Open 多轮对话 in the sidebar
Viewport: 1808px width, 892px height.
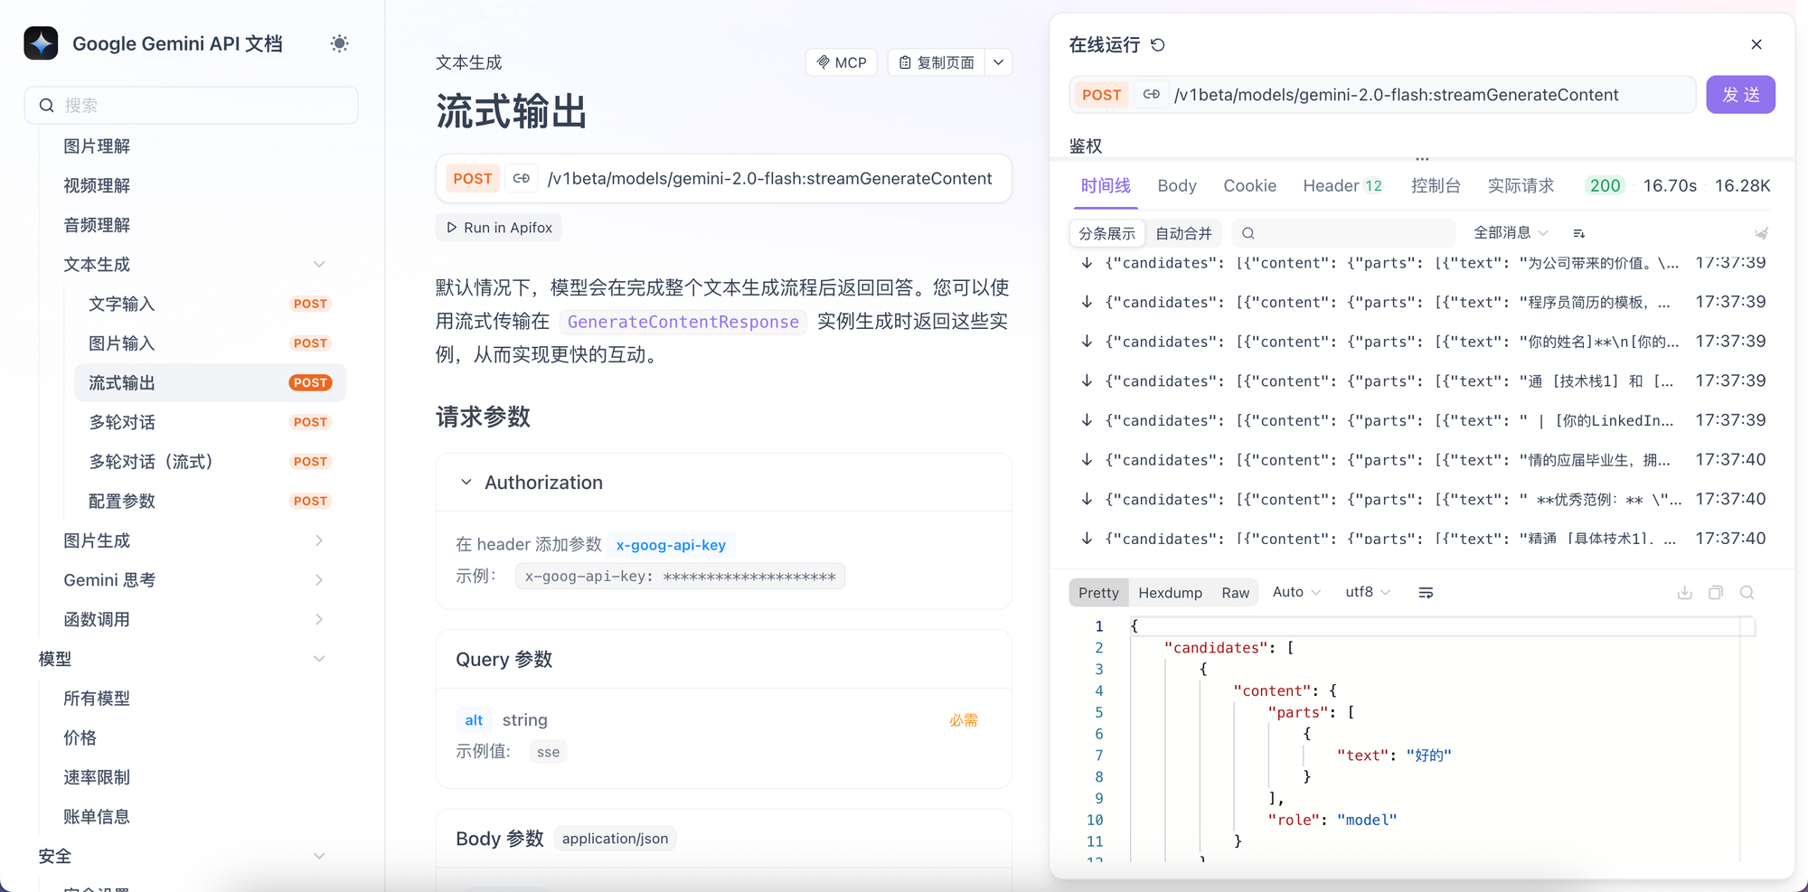(x=122, y=422)
